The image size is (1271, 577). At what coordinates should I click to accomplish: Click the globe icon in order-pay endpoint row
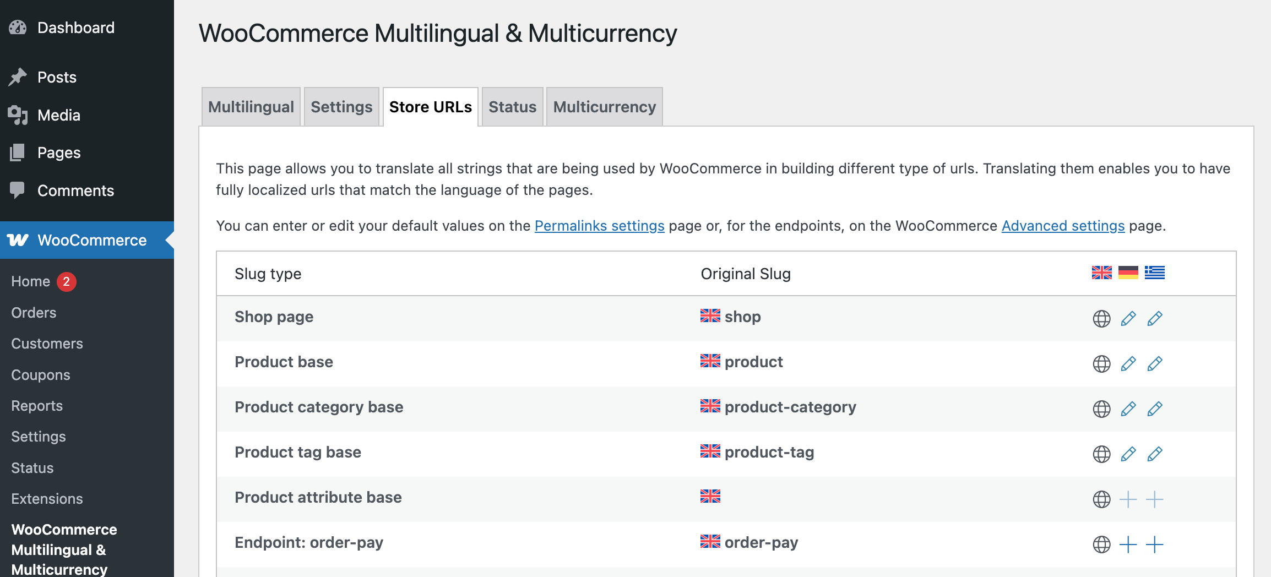pyautogui.click(x=1101, y=545)
